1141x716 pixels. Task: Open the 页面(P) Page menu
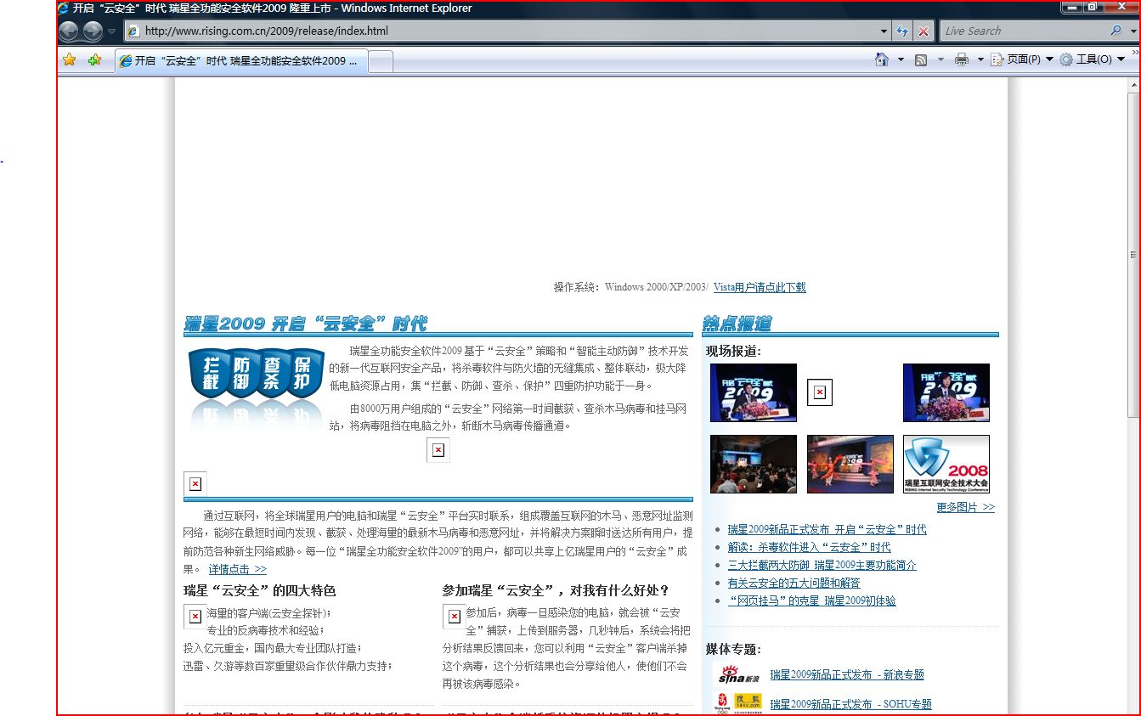1023,59
